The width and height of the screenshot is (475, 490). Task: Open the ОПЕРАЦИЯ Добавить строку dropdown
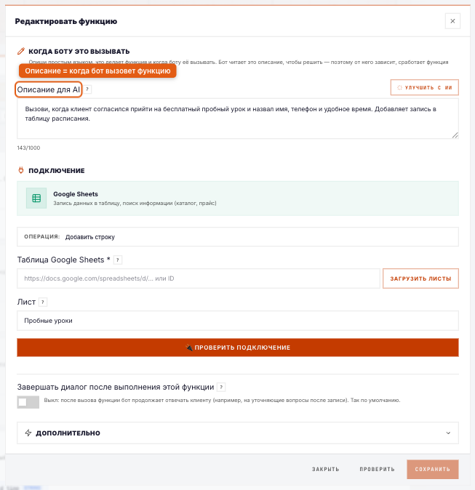tap(238, 237)
